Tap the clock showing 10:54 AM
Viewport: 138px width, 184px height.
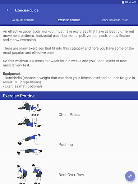tap(130, 2)
